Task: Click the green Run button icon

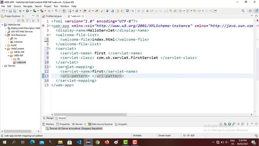Action: pos(27,11)
